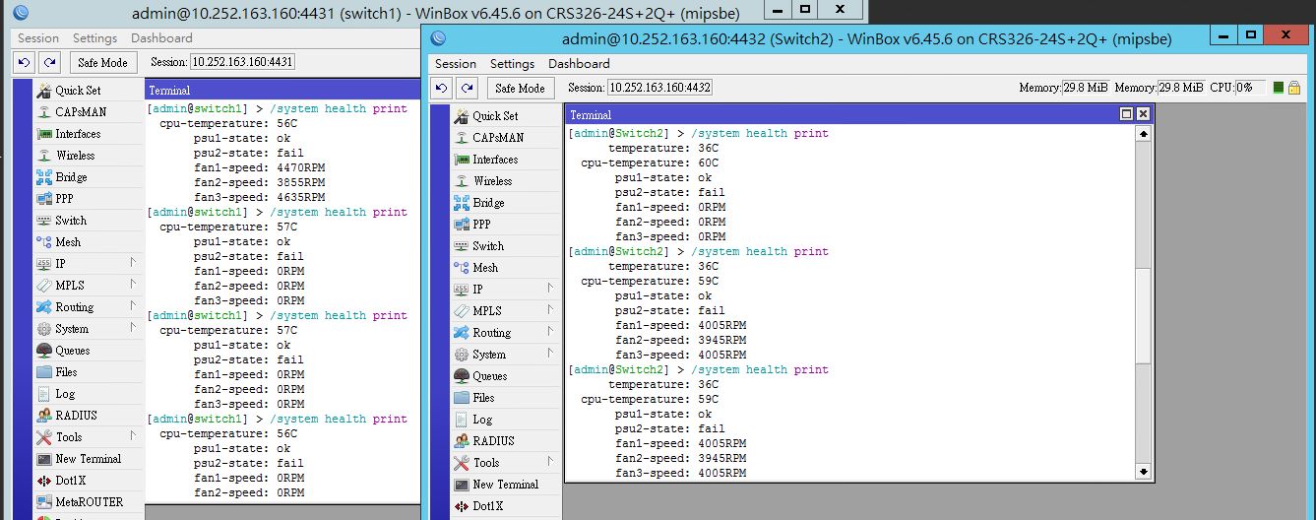Expand Tools submenu arrow in switch1 sidebar
The image size is (1316, 520).
click(133, 436)
